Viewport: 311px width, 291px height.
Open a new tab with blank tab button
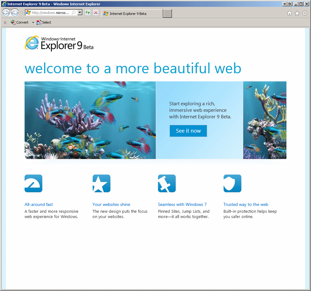tap(168, 14)
